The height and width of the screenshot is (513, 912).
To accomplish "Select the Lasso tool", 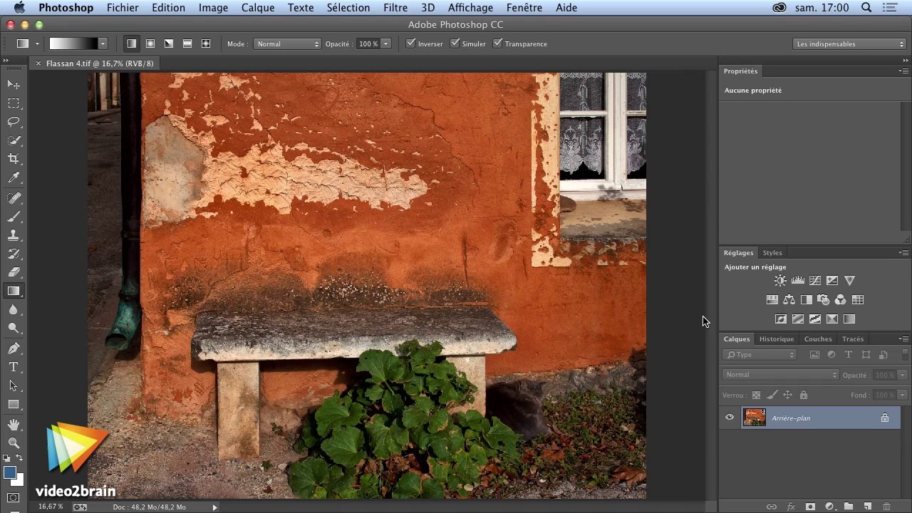I will tap(14, 122).
